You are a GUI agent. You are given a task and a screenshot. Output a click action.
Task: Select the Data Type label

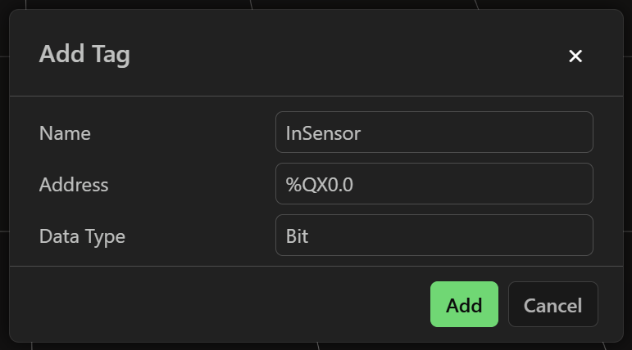[82, 236]
